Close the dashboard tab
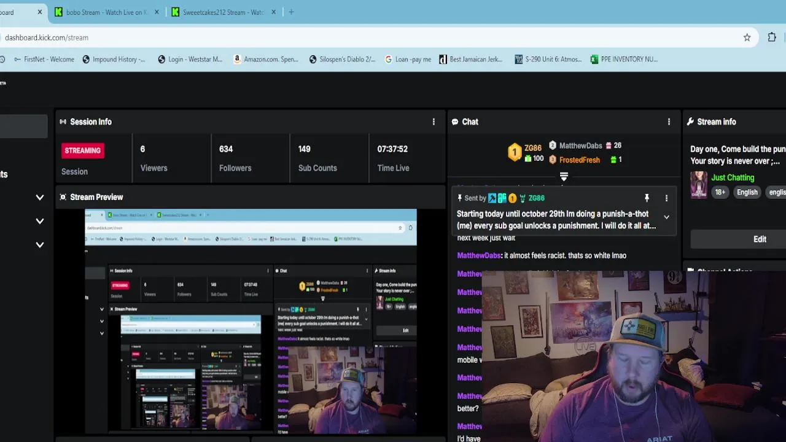Viewport: 786px width, 442px height. coord(40,12)
